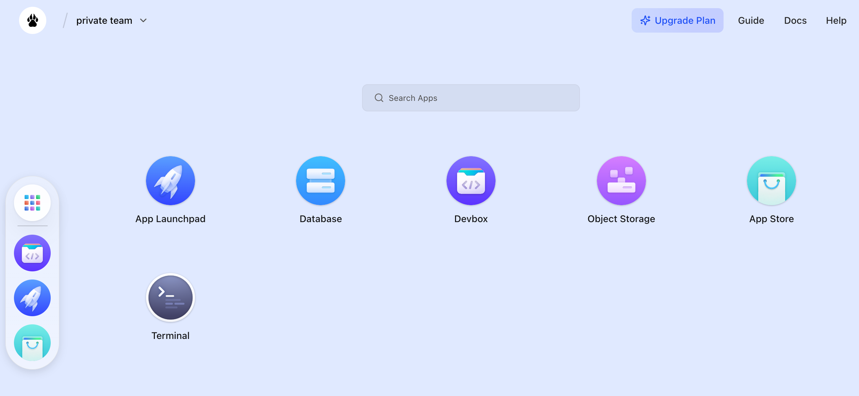Open the Object Storage app
Image resolution: width=859 pixels, height=396 pixels.
[621, 180]
